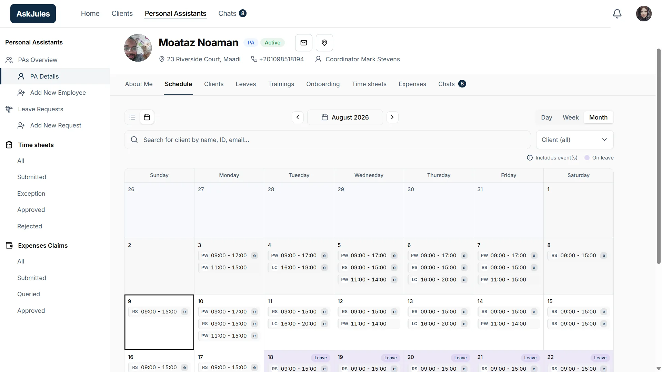Select Week view
The width and height of the screenshot is (662, 372).
point(571,117)
